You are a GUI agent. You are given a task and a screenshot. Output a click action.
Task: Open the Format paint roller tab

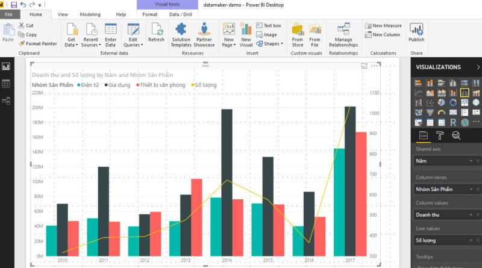[x=440, y=136]
